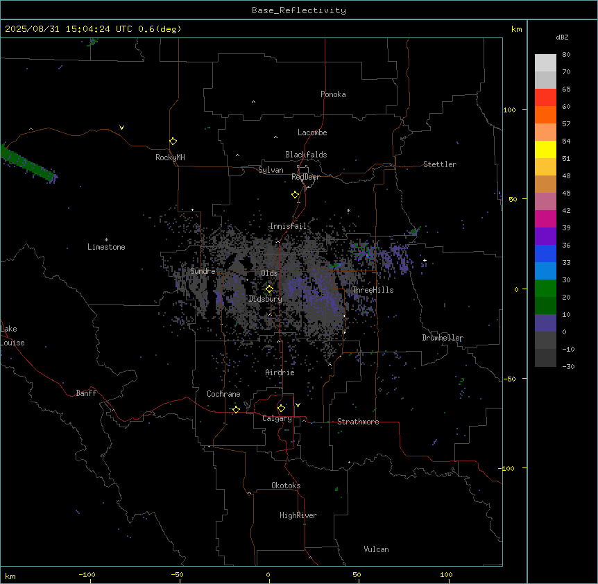Pick the white 80 dBZ legend color
This screenshot has width=598, height=584.
pyautogui.click(x=545, y=63)
